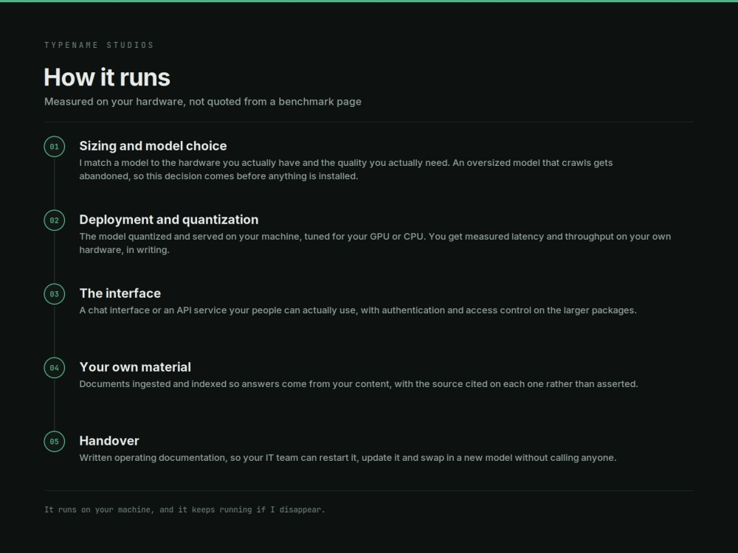The image size is (738, 553).
Task: Click the 'TYPENAME STUDIOS' label
Action: (99, 45)
